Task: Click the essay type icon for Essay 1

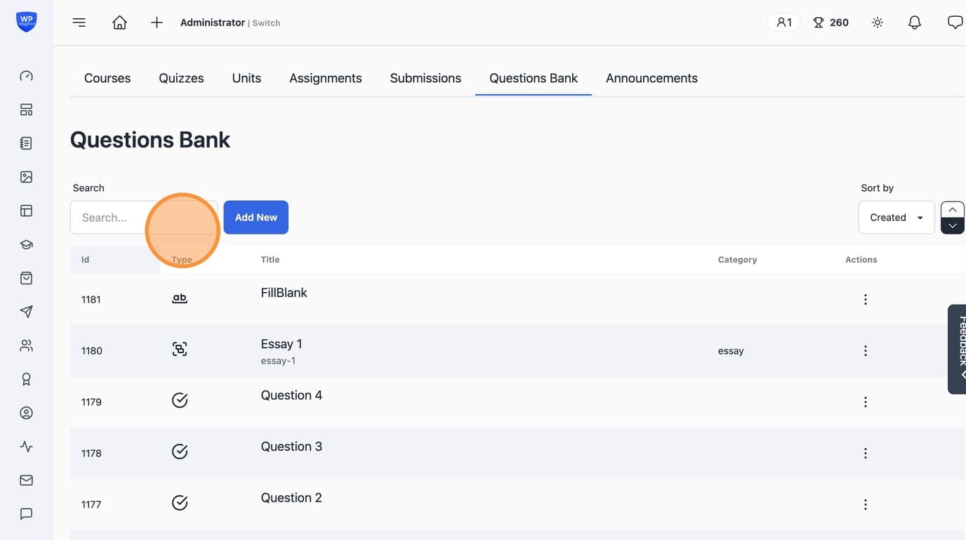Action: click(x=180, y=349)
